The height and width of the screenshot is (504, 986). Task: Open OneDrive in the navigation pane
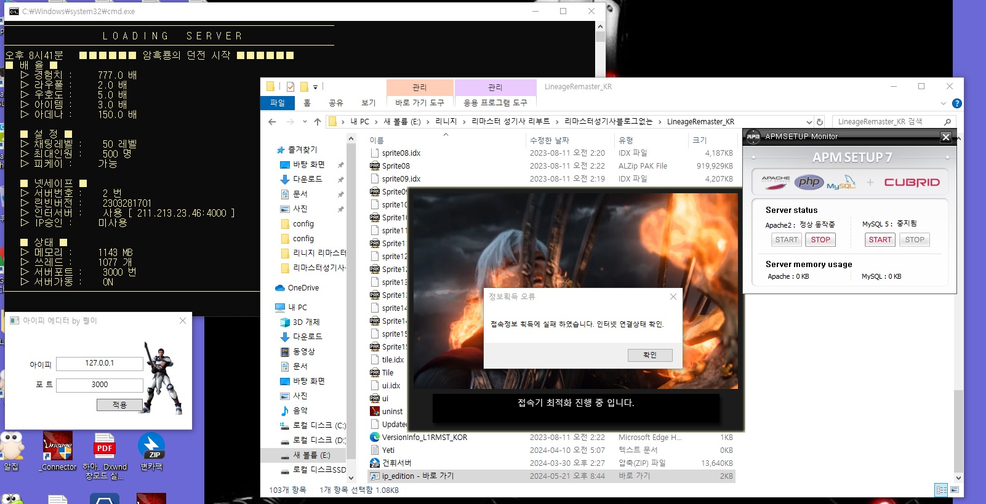click(x=303, y=288)
